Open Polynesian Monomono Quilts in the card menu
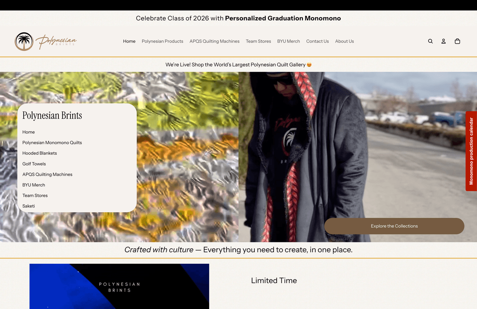Screen dimensions: 477x309 (x=52, y=142)
